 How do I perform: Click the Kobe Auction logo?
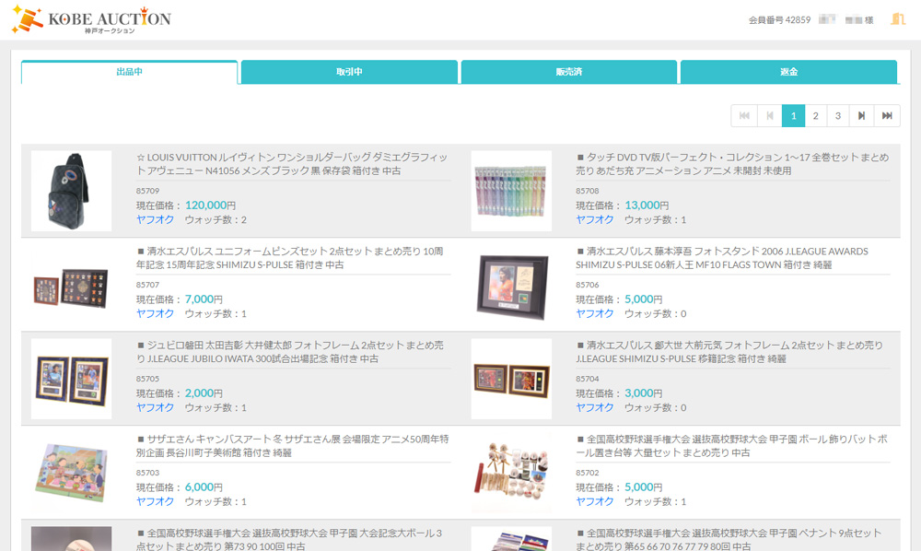[x=91, y=19]
